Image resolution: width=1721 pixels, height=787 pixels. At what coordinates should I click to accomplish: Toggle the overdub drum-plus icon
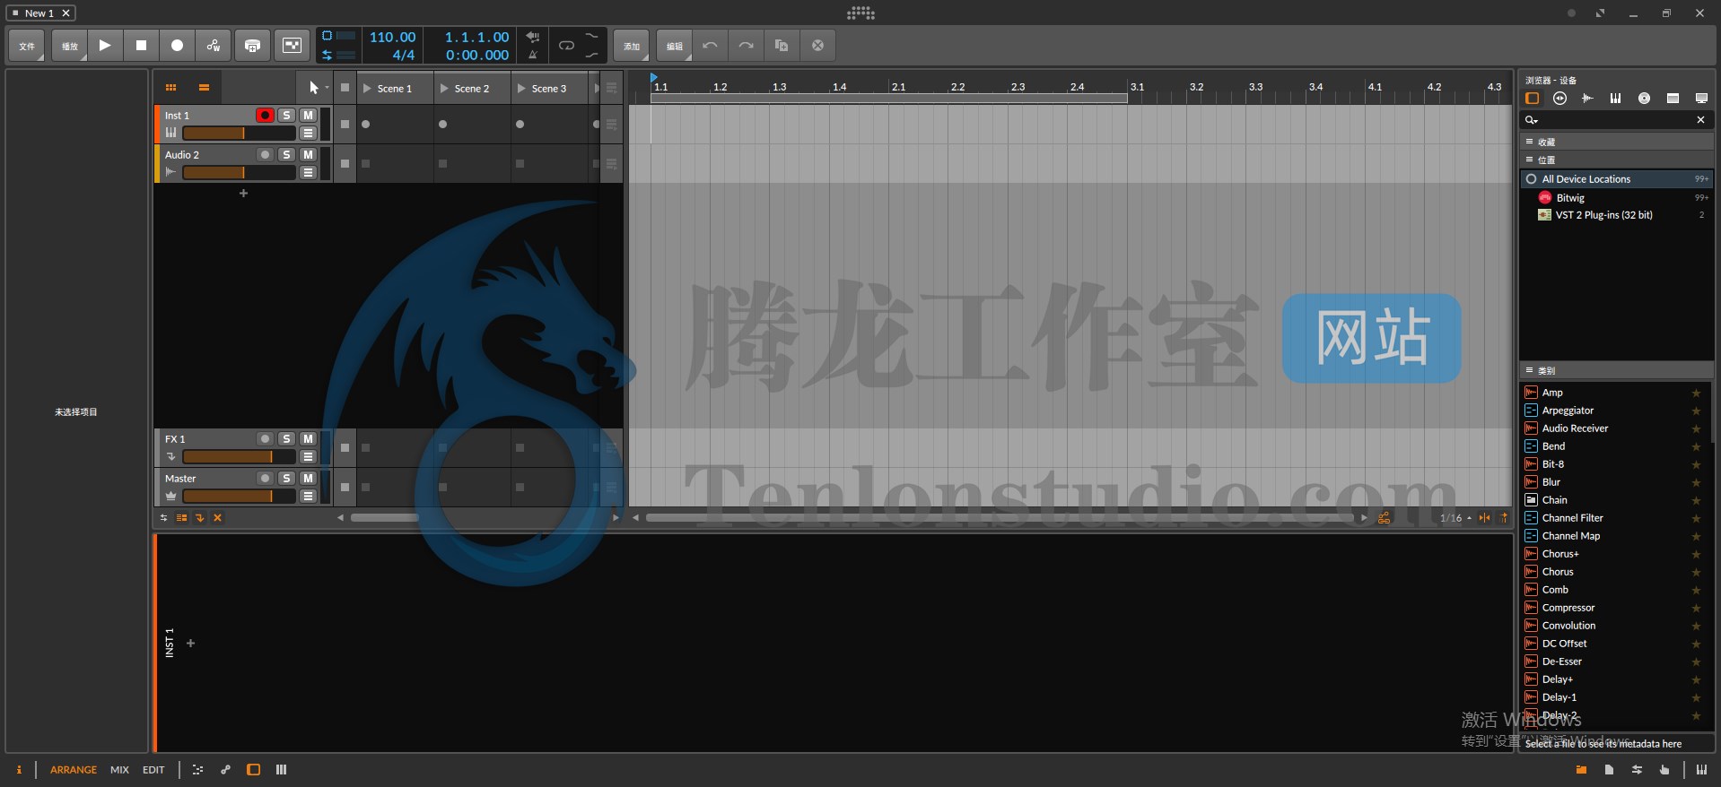[x=253, y=46]
